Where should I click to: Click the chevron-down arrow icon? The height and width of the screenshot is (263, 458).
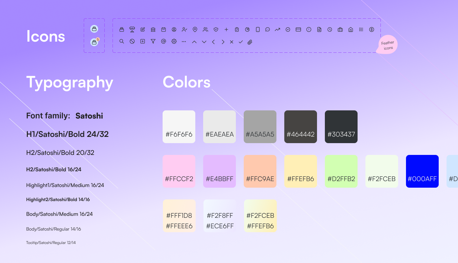coord(204,42)
